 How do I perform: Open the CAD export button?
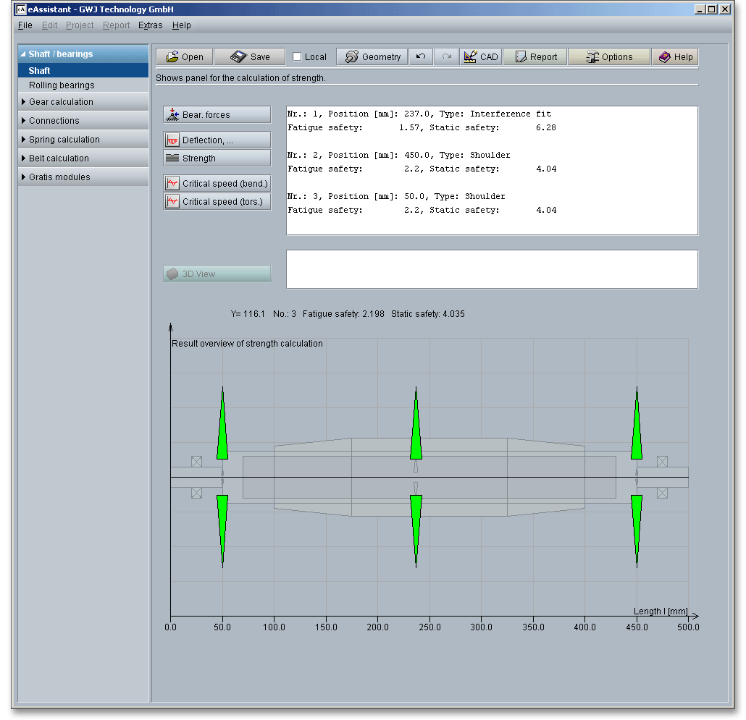coord(480,57)
